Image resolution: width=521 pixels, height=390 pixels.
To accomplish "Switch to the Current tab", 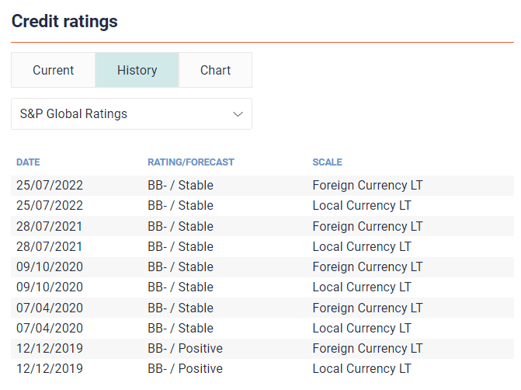I will click(53, 70).
